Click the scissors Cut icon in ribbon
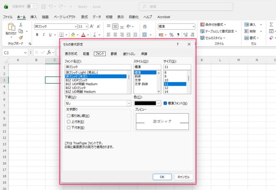 tap(21, 25)
